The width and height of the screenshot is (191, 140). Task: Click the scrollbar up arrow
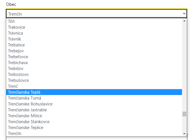[x=184, y=21]
